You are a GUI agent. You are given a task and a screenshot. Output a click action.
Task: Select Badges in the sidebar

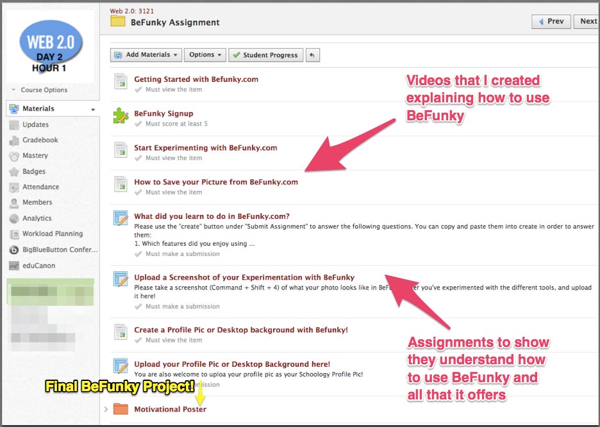(34, 172)
